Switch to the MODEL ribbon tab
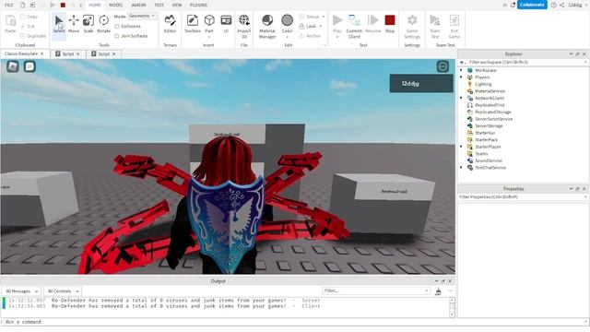590x332 pixels. pyautogui.click(x=116, y=5)
